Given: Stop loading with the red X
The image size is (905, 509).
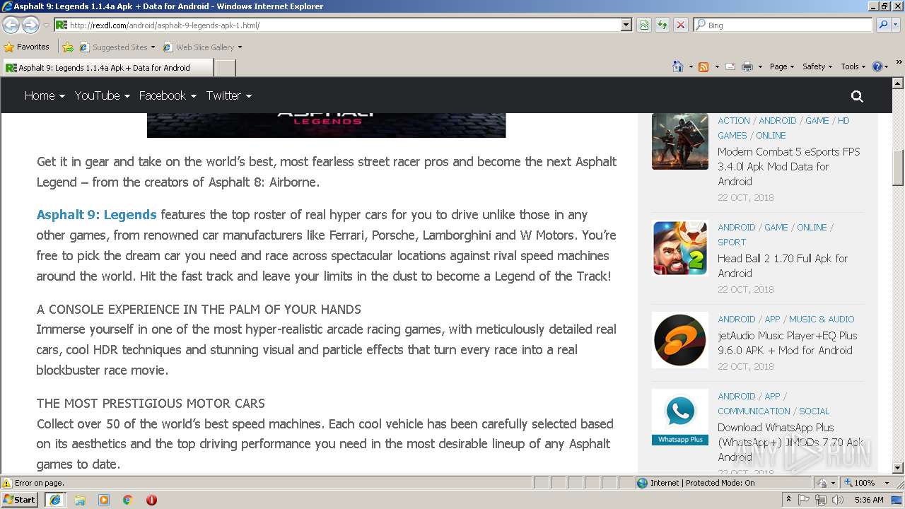Looking at the screenshot, I should pos(681,25).
